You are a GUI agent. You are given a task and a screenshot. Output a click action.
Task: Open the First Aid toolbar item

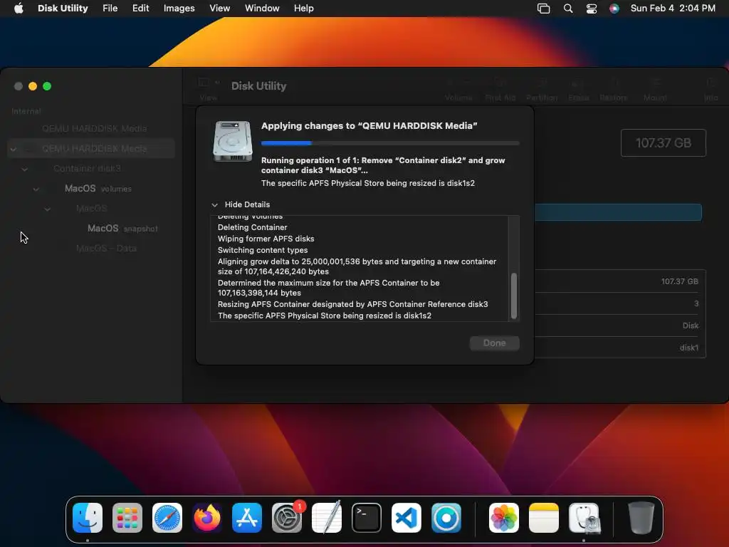click(500, 89)
